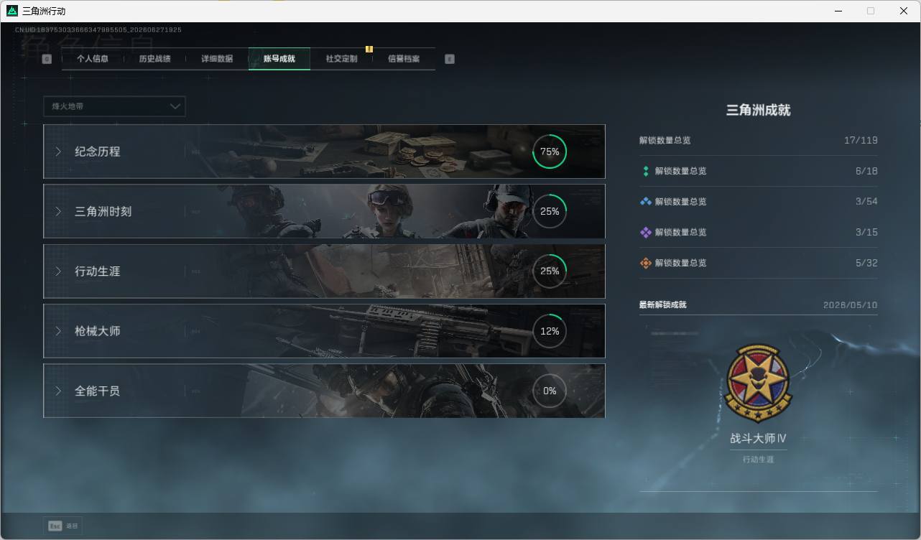Viewport: 921px width, 540px height.
Task: Minimize the 三角洲行动 window
Action: (x=838, y=11)
